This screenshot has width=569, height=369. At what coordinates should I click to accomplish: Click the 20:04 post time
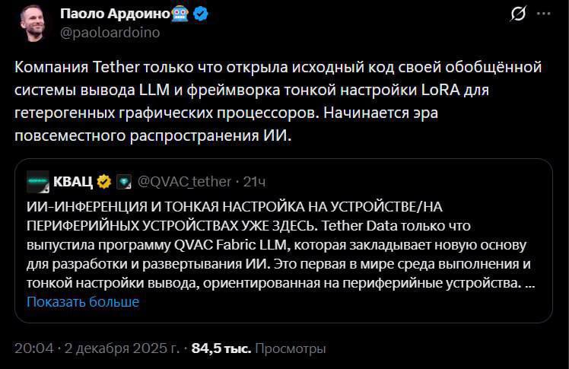pyautogui.click(x=34, y=348)
